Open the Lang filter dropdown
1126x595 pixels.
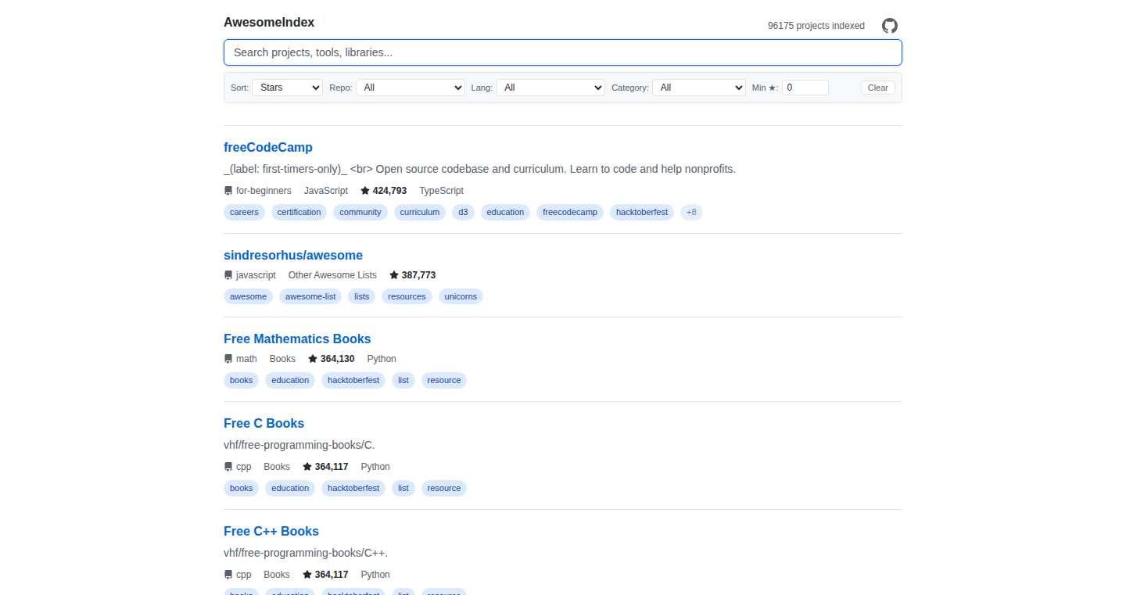tap(550, 88)
